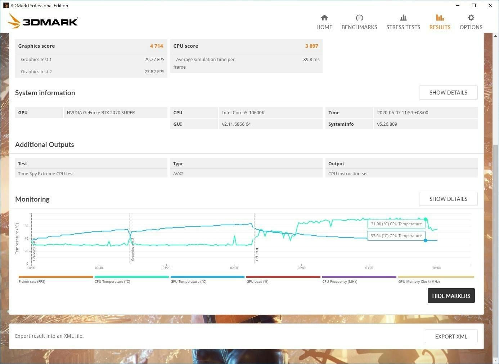Click the Intel Core i5-10600K text

243,113
